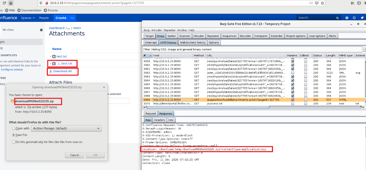Expand the Spaces dropdown menu
The width and height of the screenshot is (366, 170).
[28, 18]
